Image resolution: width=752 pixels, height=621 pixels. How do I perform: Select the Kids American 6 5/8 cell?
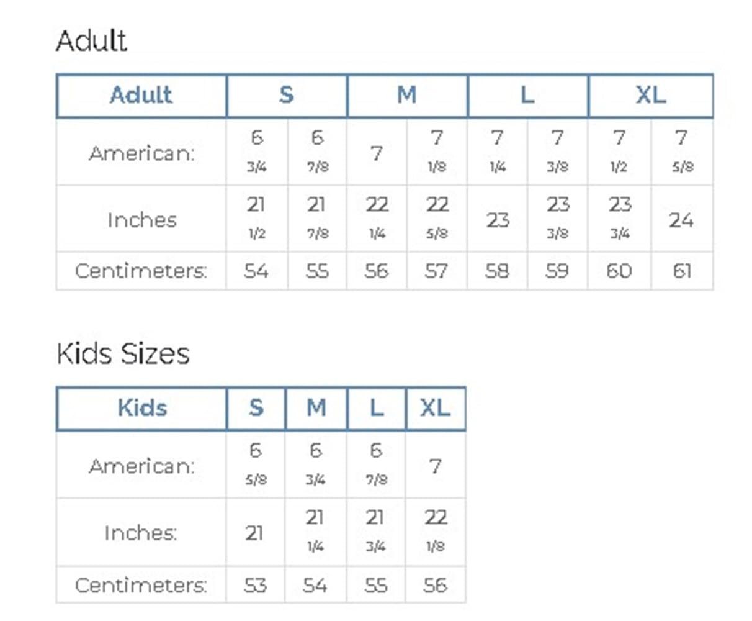255,464
